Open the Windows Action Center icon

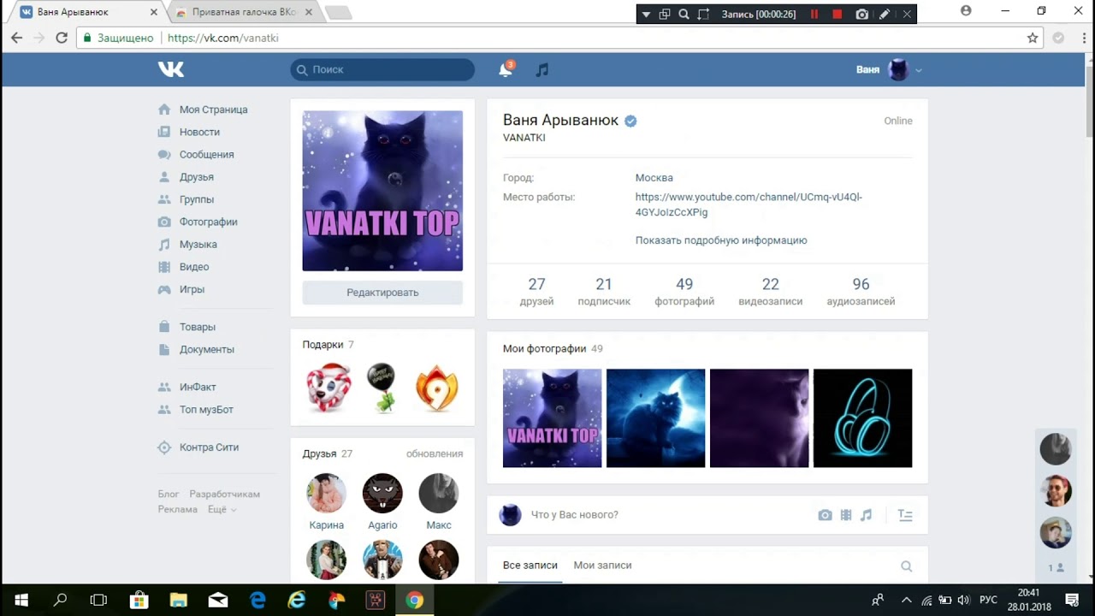pyautogui.click(x=1072, y=600)
